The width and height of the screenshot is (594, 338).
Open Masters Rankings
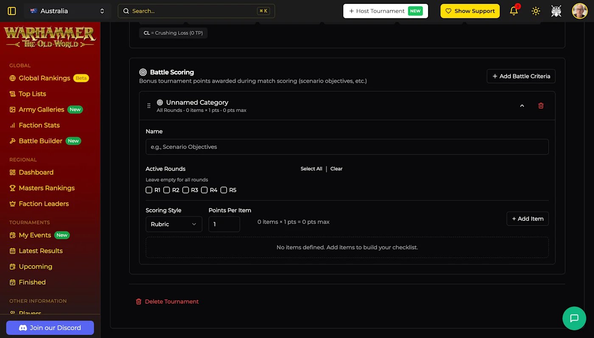(47, 188)
